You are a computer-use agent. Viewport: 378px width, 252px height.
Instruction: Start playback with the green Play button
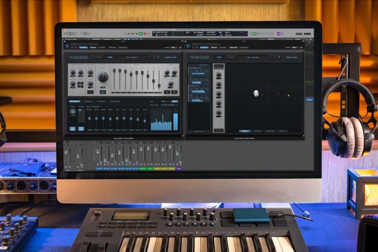point(141,34)
